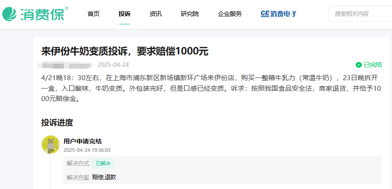Screen dimensions: 392x189
Task: Click the blurred complainant username
Action: click(66, 65)
